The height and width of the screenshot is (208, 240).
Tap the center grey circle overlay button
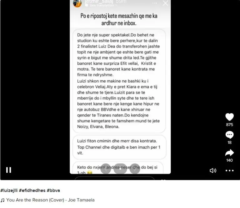(x=120, y=169)
